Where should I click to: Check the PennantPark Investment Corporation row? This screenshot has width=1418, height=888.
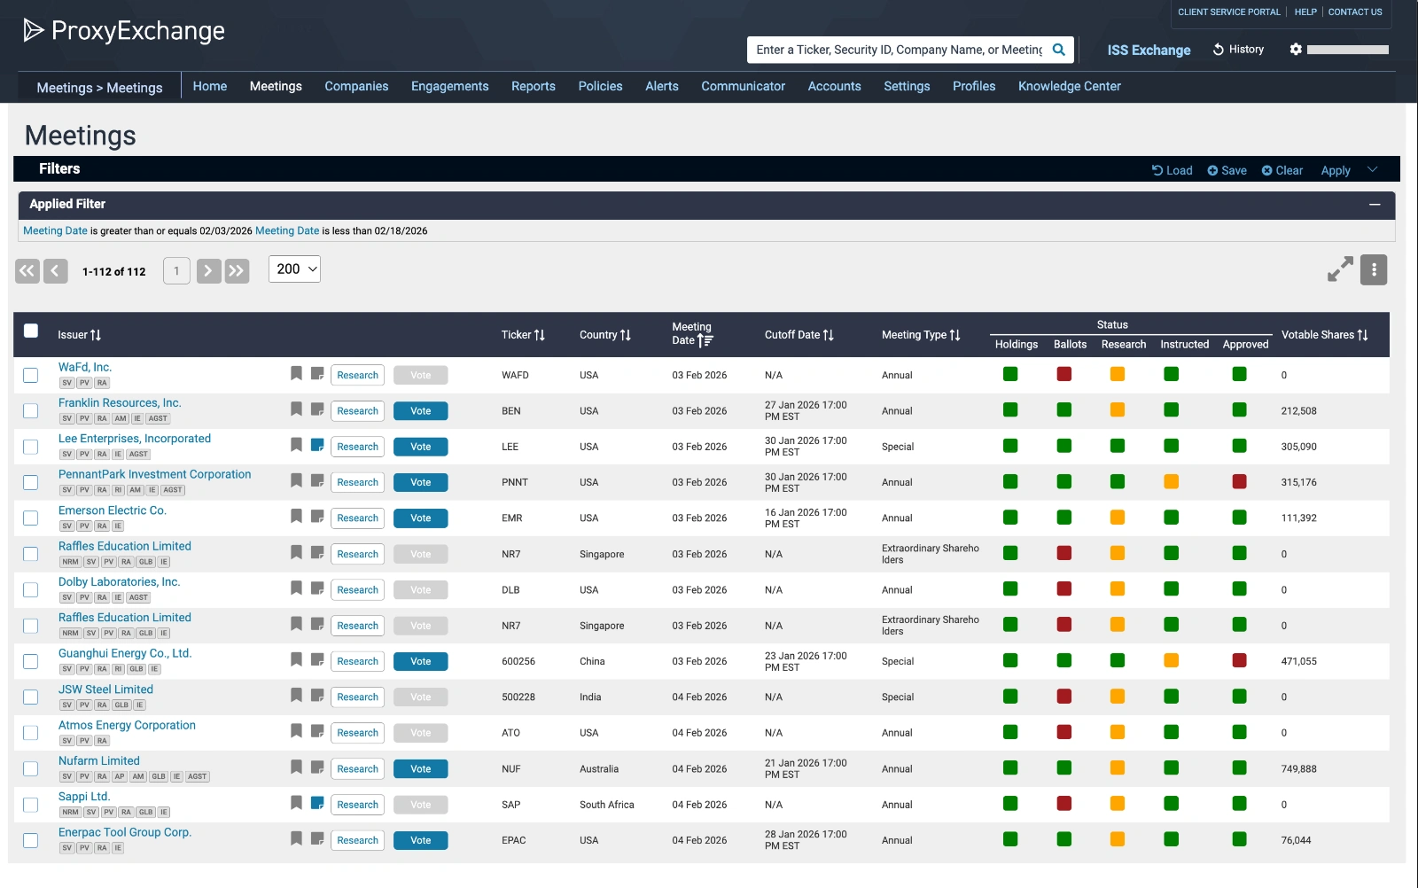[x=31, y=482]
